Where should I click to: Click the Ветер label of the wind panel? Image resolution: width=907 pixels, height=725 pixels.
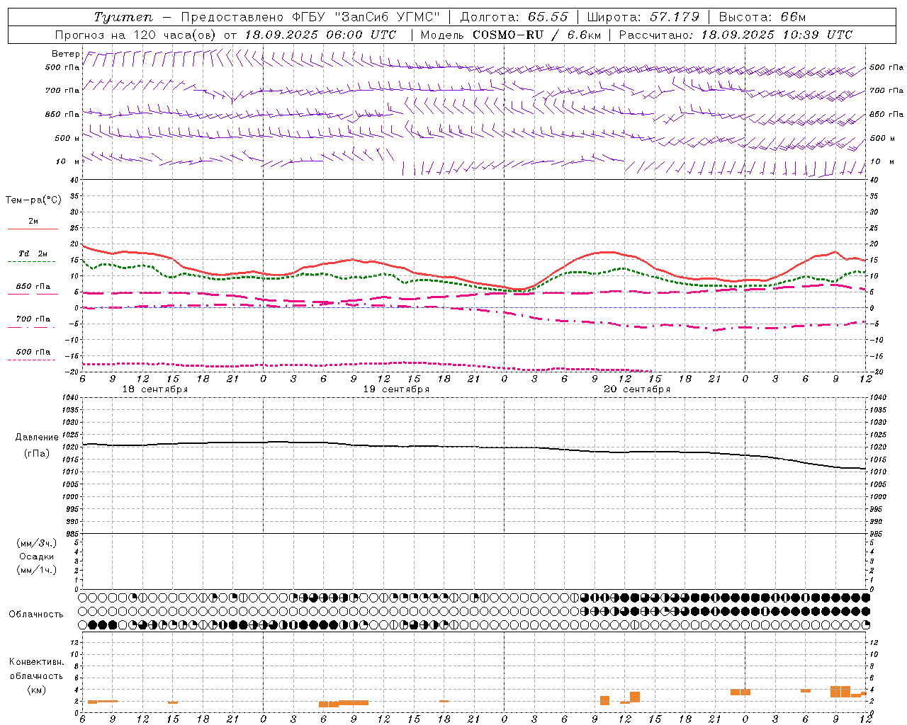tap(66, 54)
